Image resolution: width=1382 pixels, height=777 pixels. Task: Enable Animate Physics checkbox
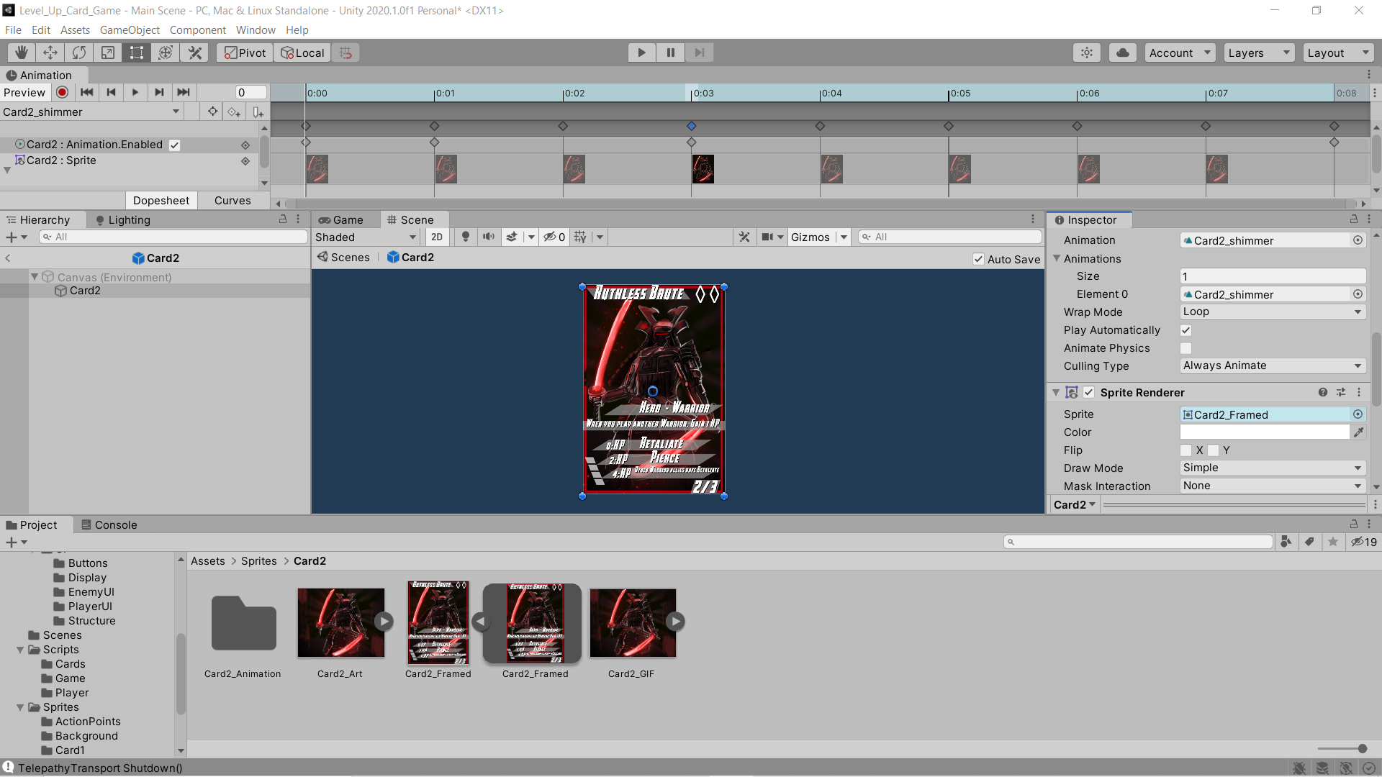pos(1185,348)
